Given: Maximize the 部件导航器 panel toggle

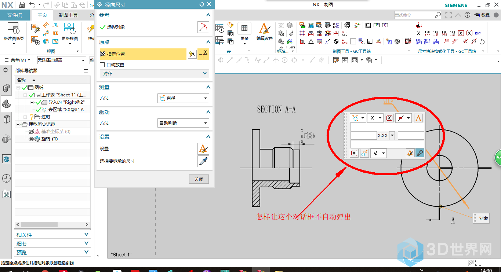Looking at the screenshot, I should [x=86, y=71].
